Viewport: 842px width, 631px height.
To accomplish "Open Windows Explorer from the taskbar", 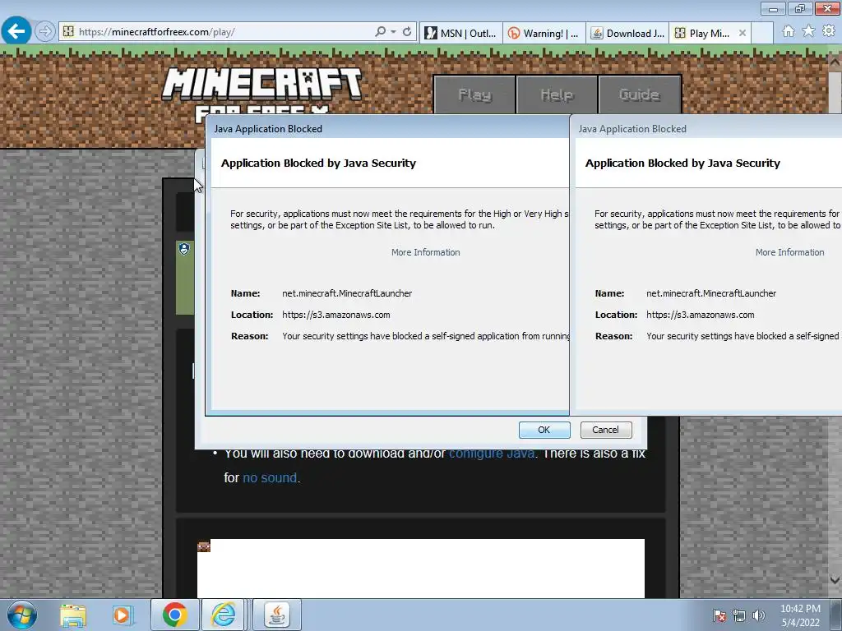I will 73,615.
